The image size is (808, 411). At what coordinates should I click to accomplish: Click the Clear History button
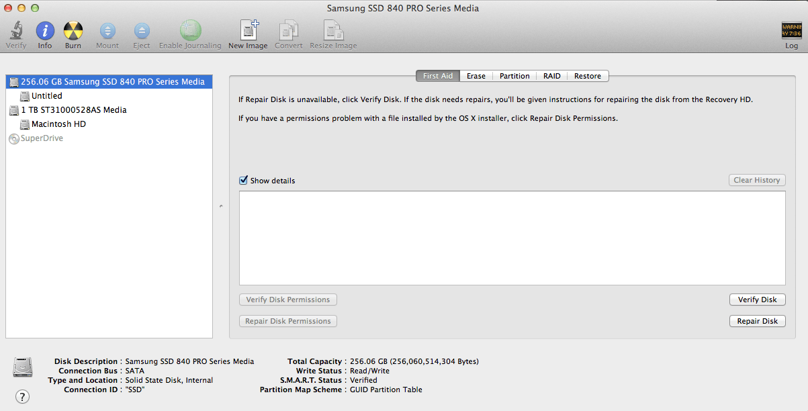(757, 180)
